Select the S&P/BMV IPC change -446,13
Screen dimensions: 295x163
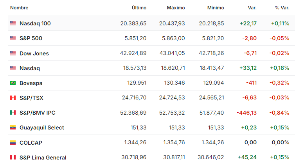(246, 113)
